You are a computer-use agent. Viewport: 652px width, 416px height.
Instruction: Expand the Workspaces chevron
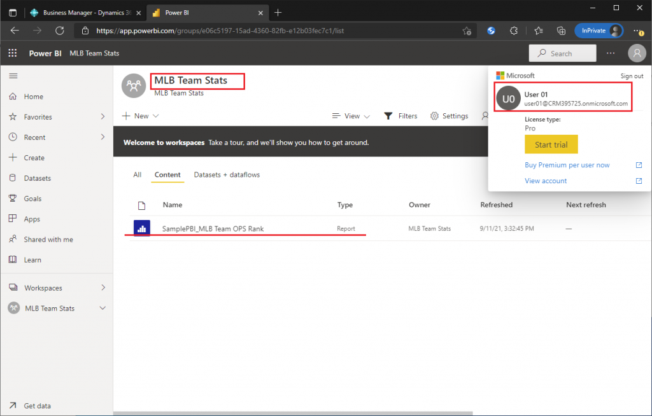point(103,288)
